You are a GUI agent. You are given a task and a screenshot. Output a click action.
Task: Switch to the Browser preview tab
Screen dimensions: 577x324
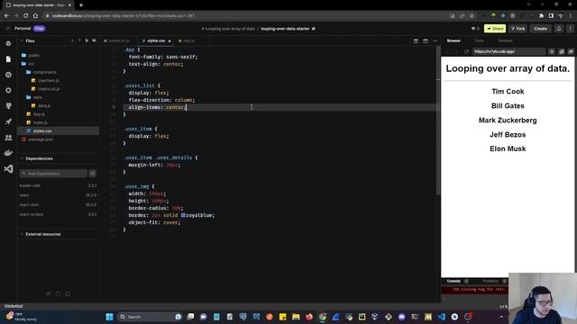coord(453,40)
